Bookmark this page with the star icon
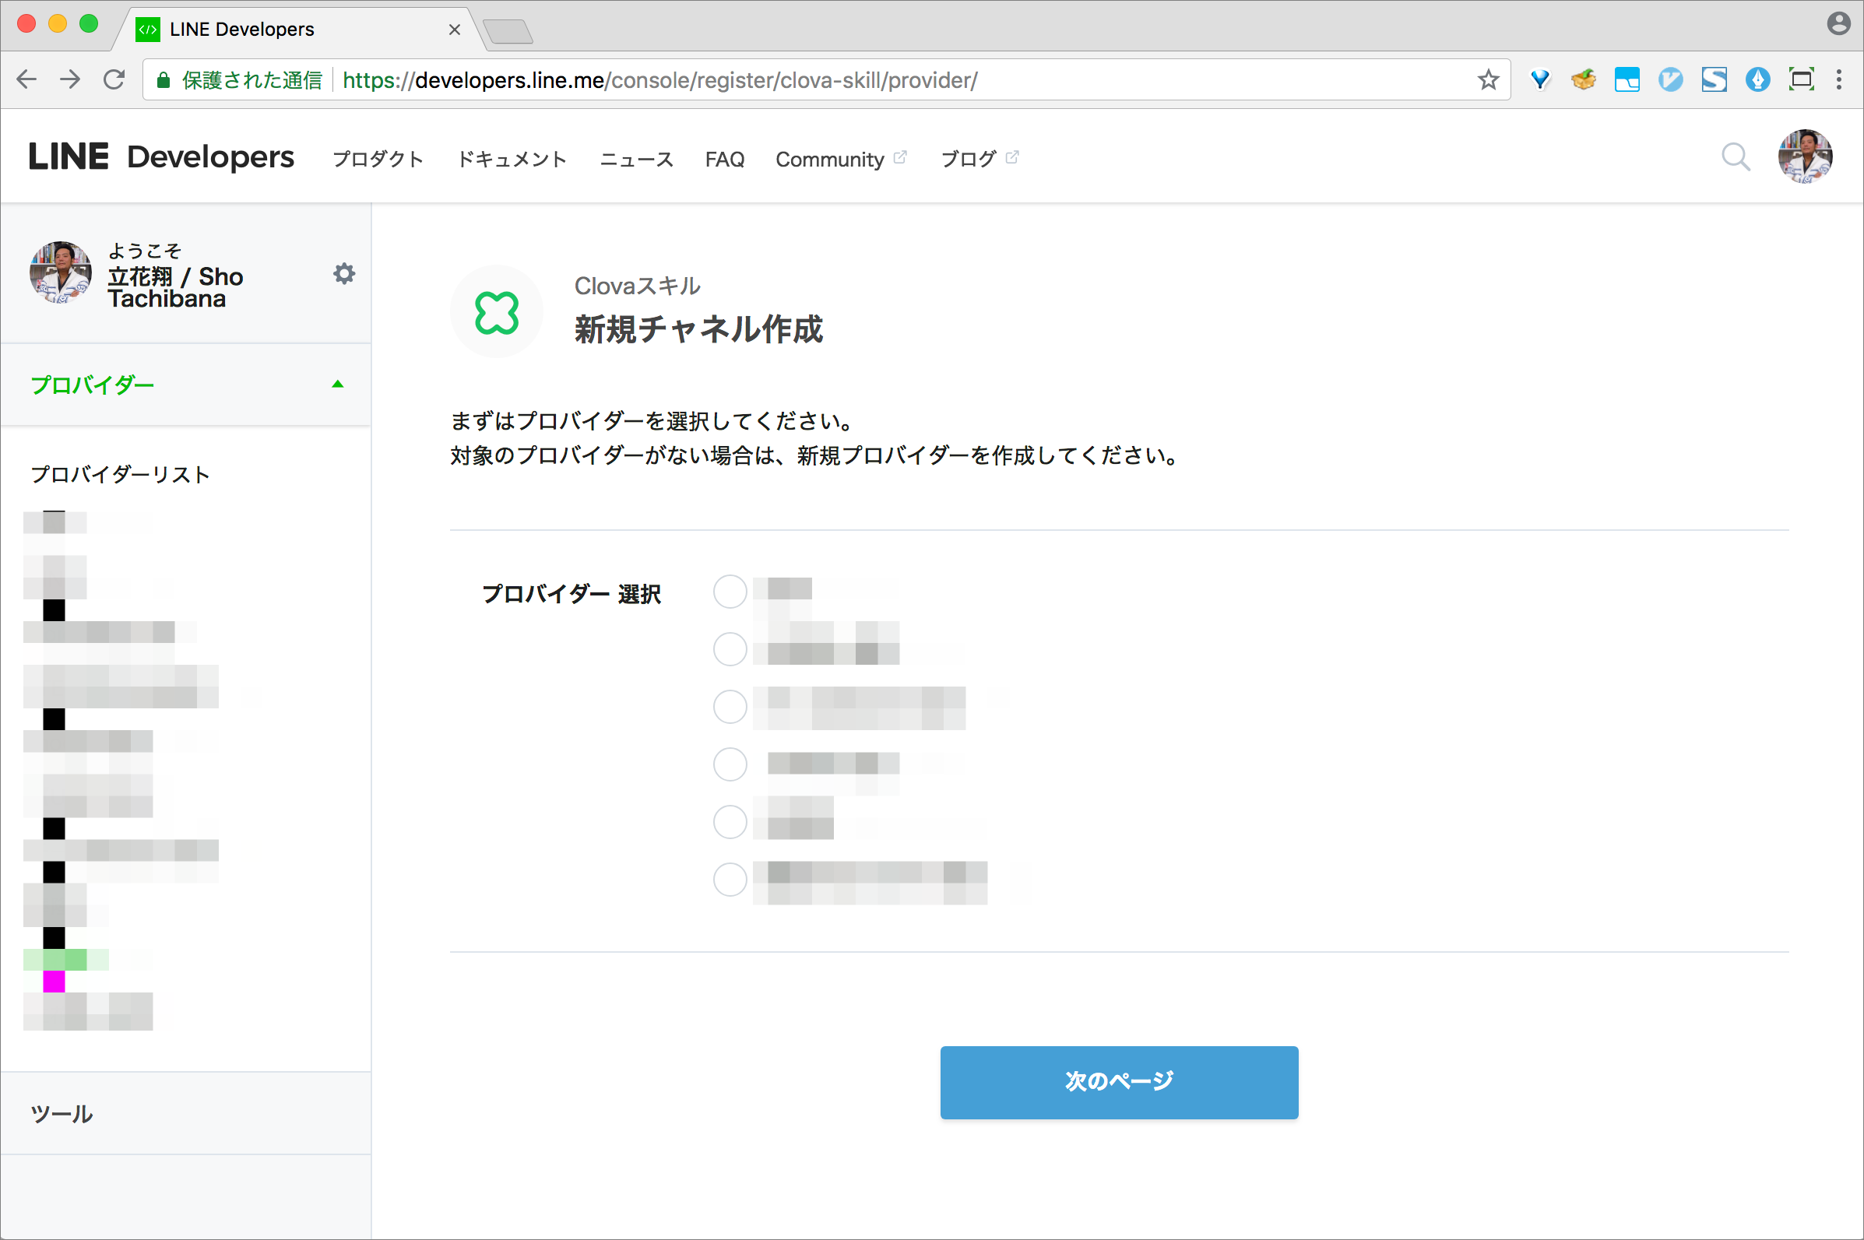The height and width of the screenshot is (1240, 1864). click(x=1489, y=80)
